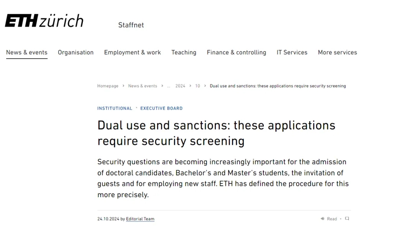414x233 pixels.
Task: Open the 2024 breadcrumb level
Action: pos(180,86)
